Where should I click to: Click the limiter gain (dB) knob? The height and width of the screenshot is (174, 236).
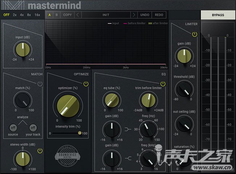pyautogui.click(x=184, y=56)
